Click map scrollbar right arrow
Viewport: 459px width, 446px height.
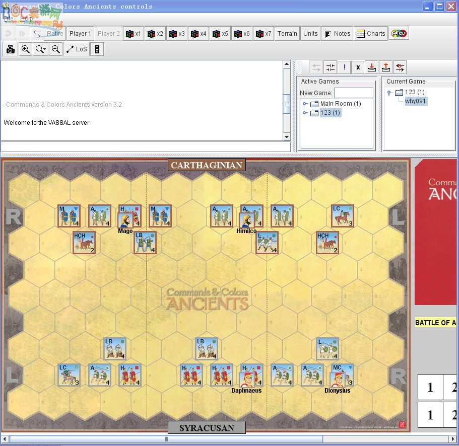click(452, 439)
